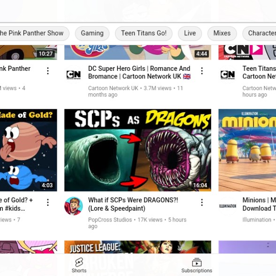Open the Subscriptions tab icon
Screen dimensions: 276x276
point(197,262)
